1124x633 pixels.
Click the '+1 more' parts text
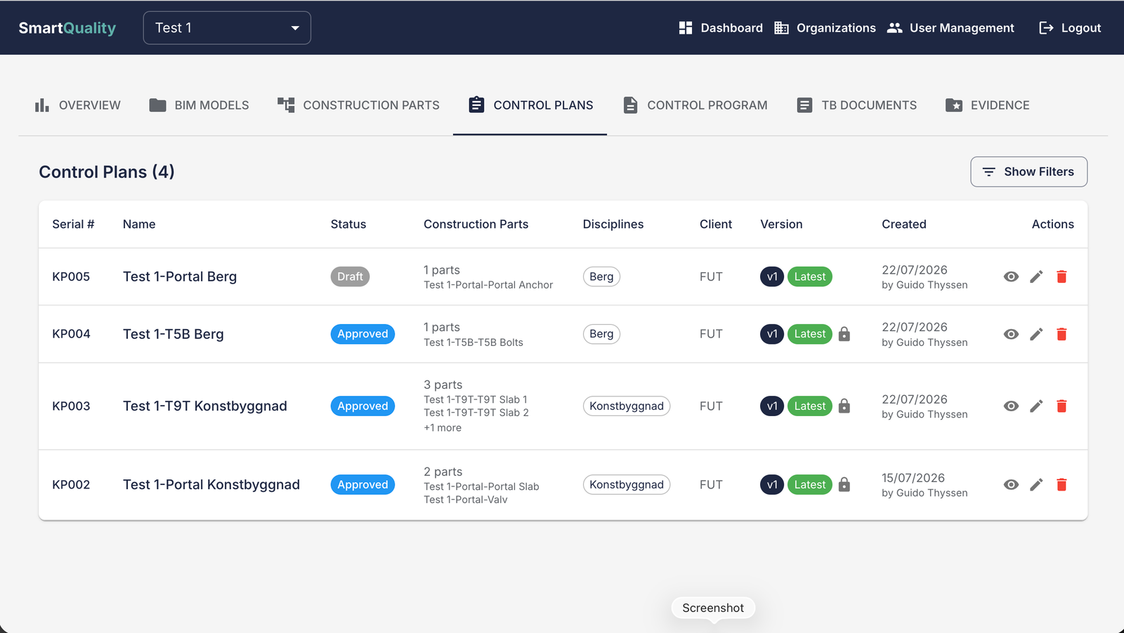tap(443, 427)
